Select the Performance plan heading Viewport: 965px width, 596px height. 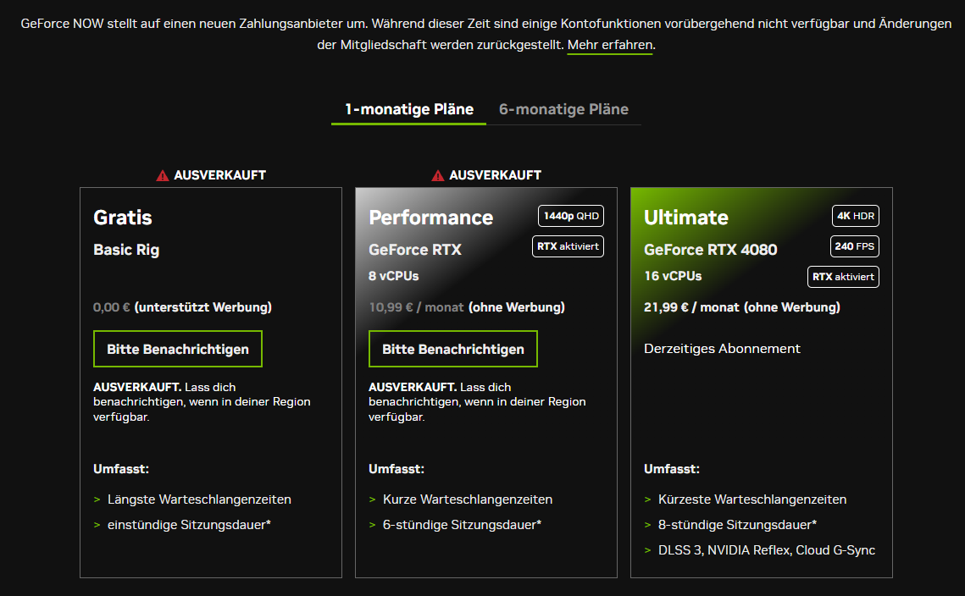(430, 217)
